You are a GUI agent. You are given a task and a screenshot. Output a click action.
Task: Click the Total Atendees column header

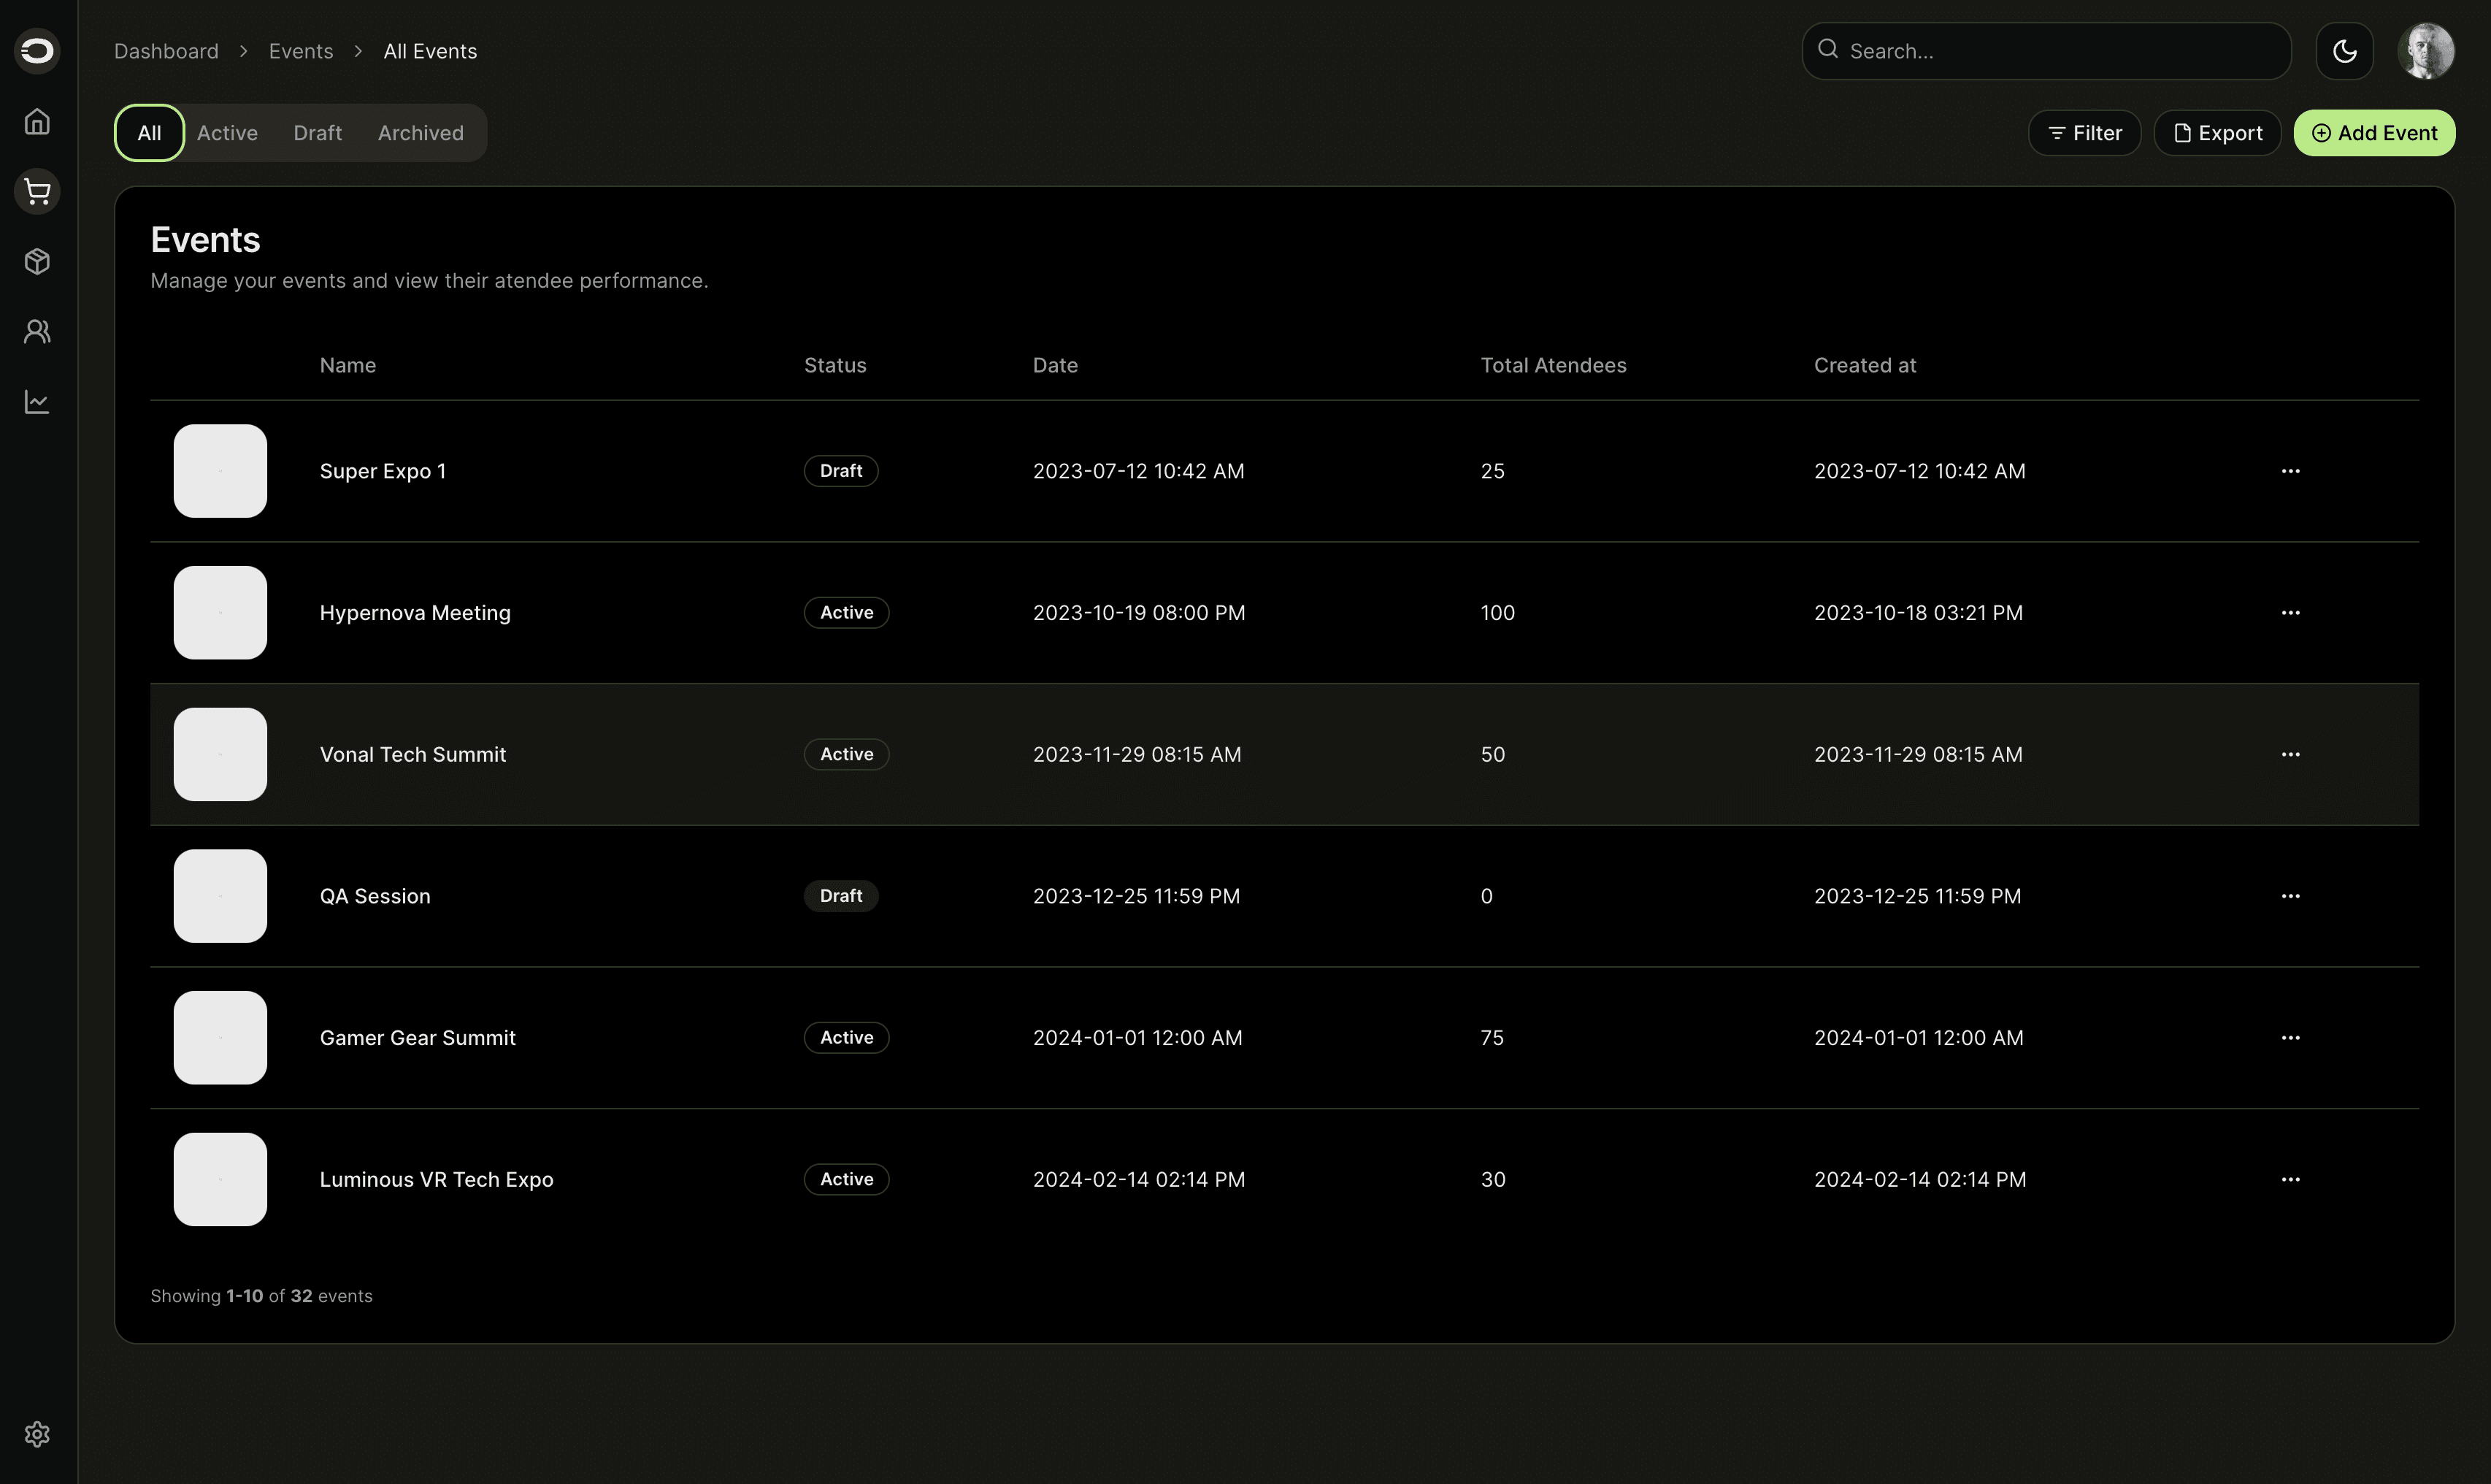[x=1554, y=366]
